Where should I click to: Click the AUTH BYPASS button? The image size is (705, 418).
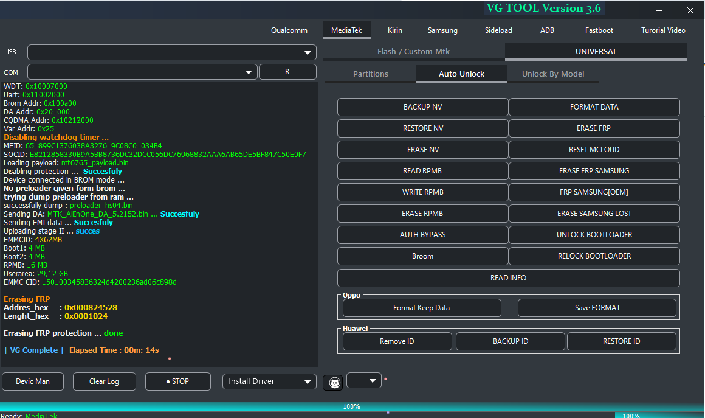click(x=422, y=235)
